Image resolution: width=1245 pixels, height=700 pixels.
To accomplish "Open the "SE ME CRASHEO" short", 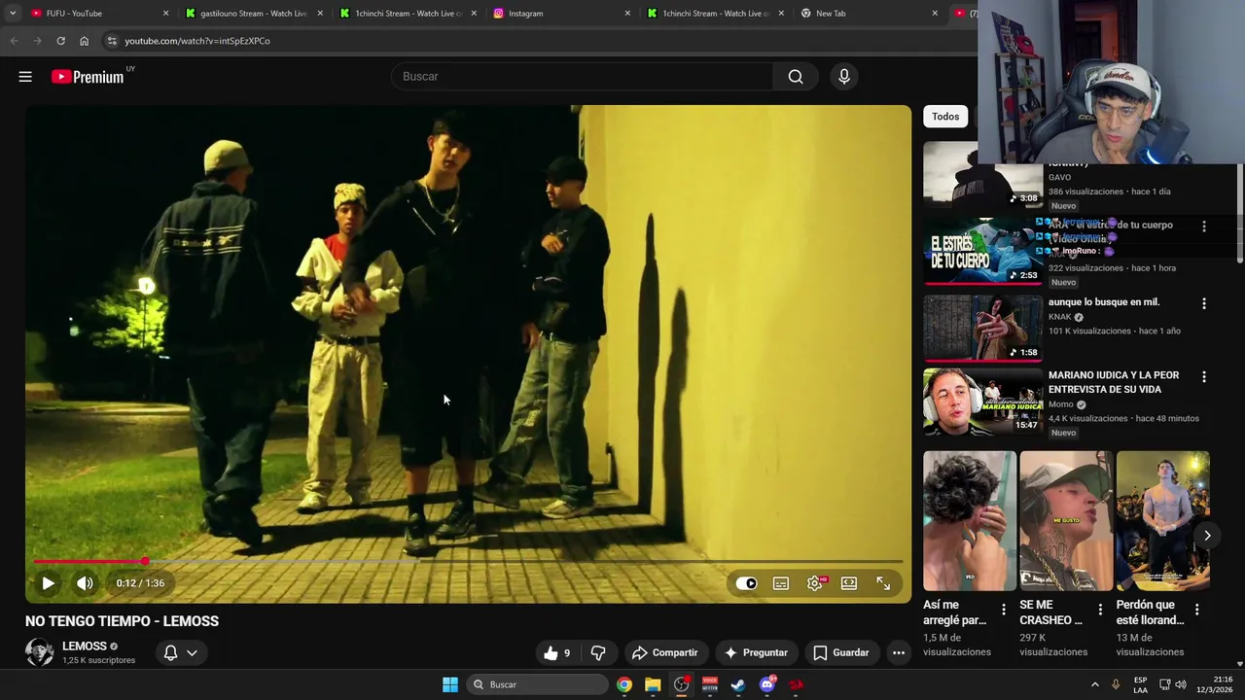I will (x=1066, y=521).
